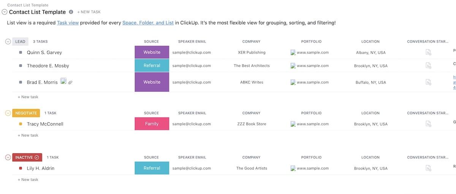Toggle the yellow status square for Tracy McConnell
This screenshot has height=194, width=456.
(21, 124)
